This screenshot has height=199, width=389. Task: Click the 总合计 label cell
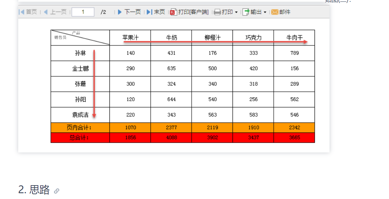pyautogui.click(x=80, y=138)
